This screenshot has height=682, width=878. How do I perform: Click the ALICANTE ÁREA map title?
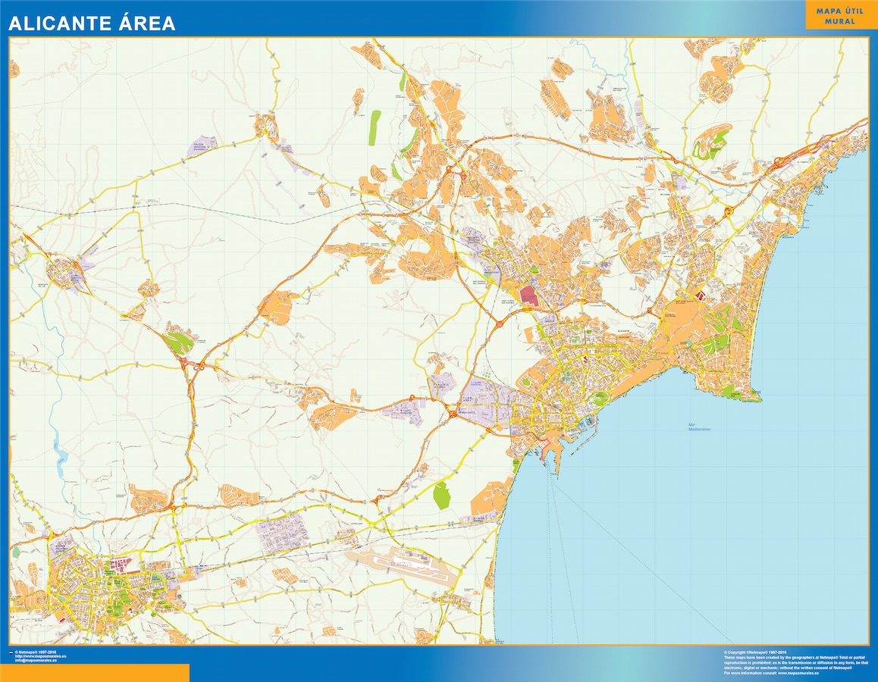[x=92, y=23]
